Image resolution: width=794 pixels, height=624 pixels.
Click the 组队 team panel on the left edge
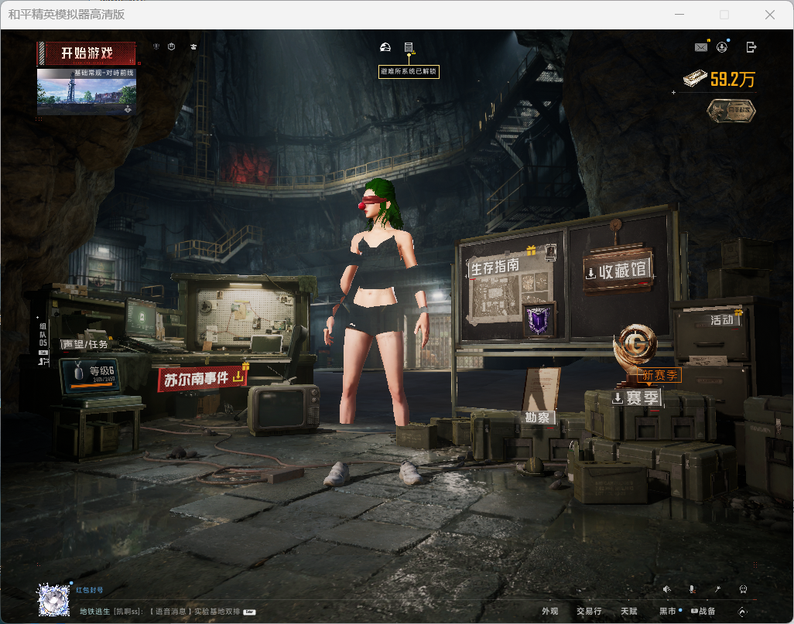43,343
